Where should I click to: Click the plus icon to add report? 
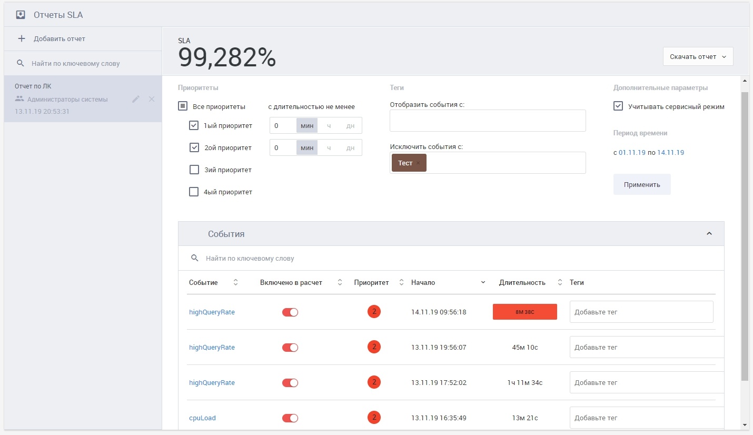[22, 38]
